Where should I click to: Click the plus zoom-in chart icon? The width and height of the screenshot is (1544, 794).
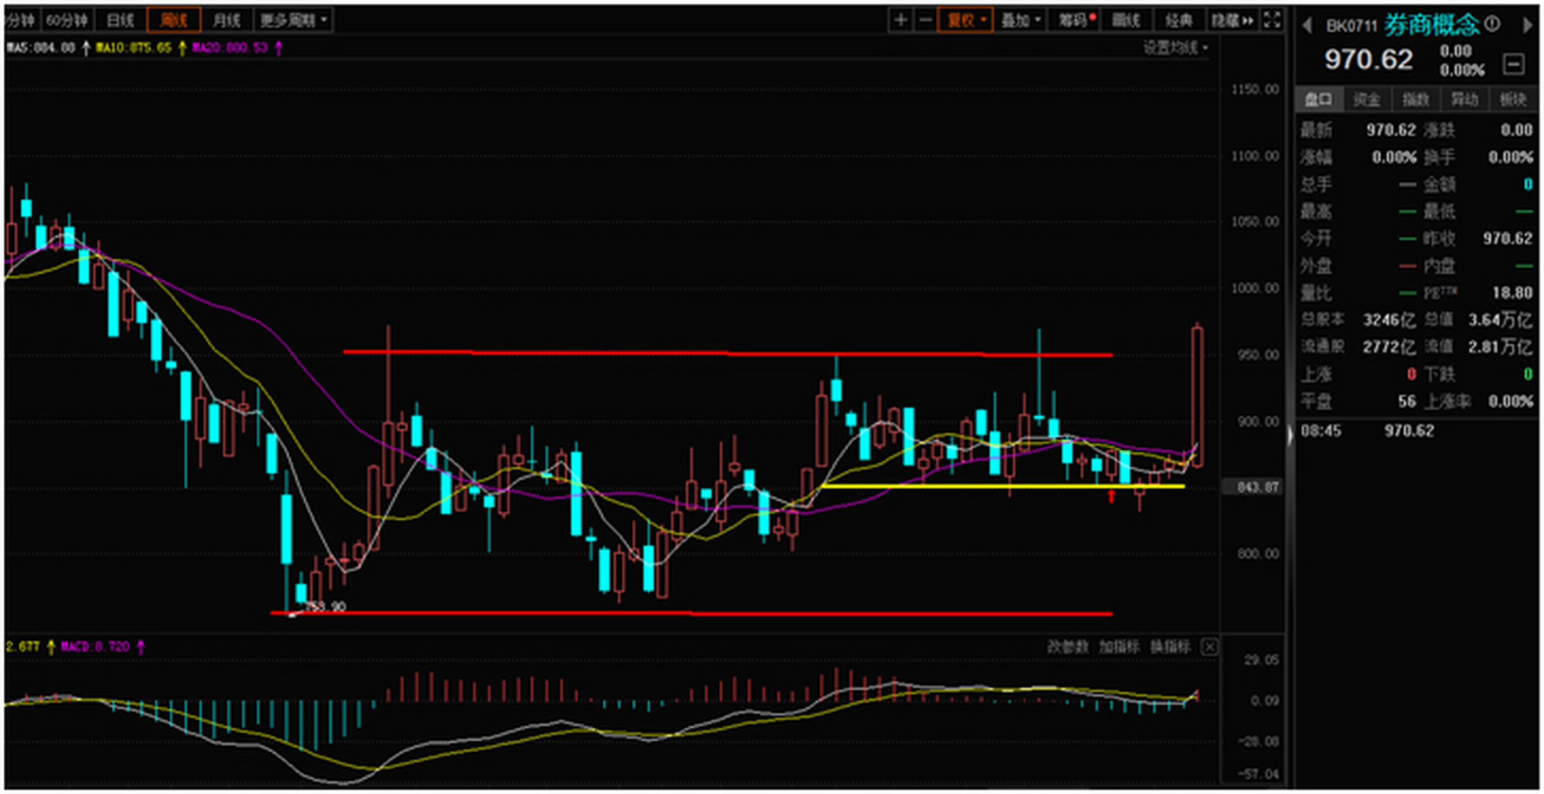click(900, 20)
